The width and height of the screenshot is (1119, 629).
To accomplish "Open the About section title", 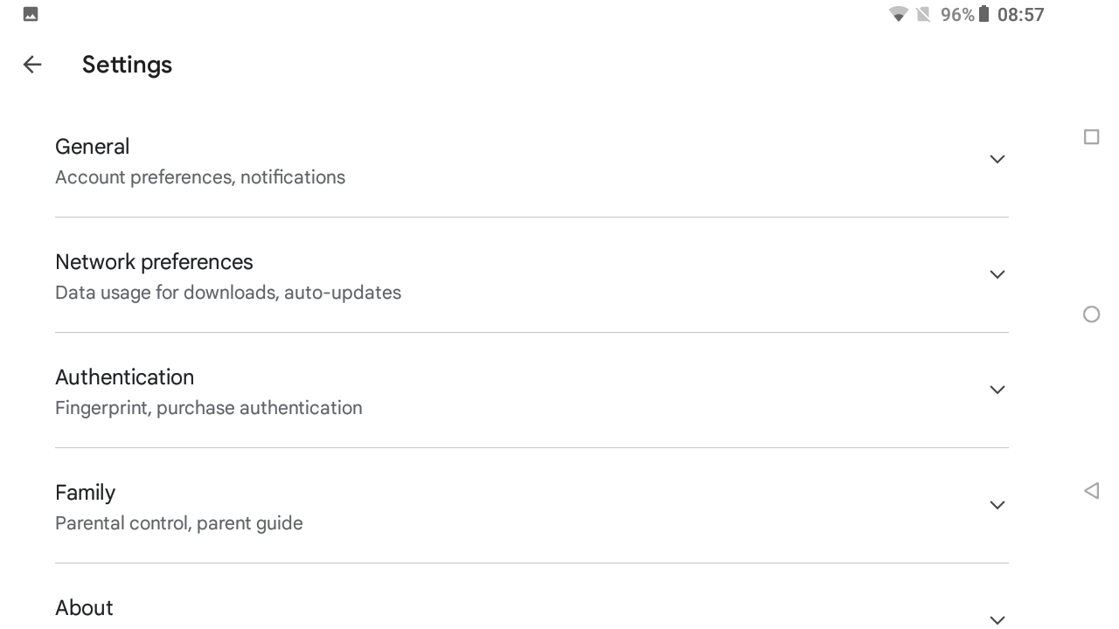I will (84, 608).
